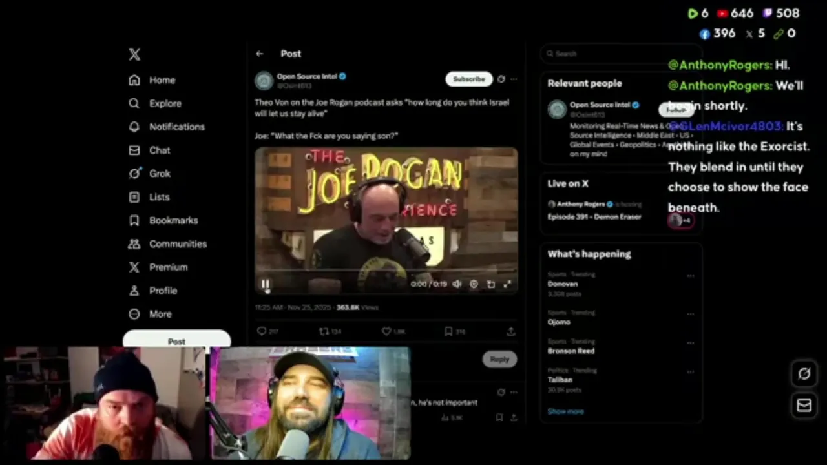Open more options for Donovan trend
The width and height of the screenshot is (827, 465).
[x=691, y=276]
